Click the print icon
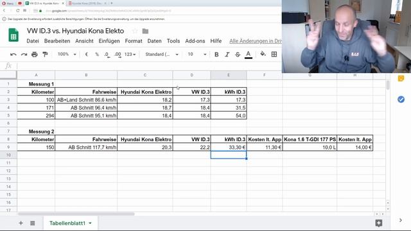Screen dimensions: 411x231 point(34,55)
